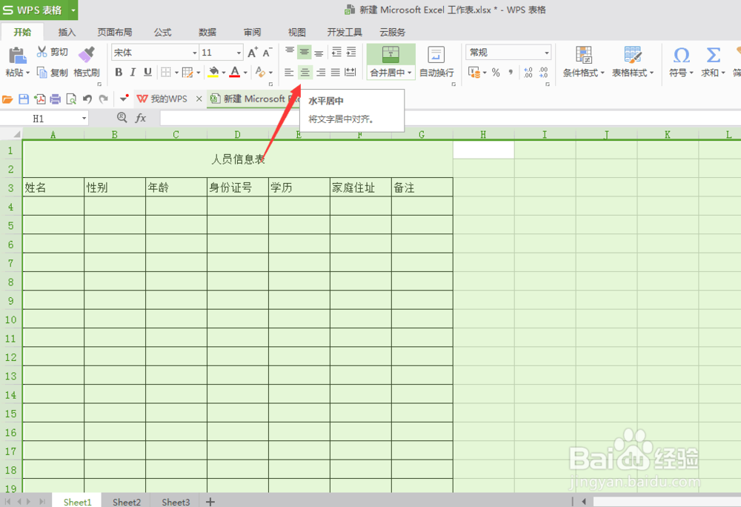Export to PDF icon in quick toolbar
This screenshot has width=741, height=507.
tap(40, 99)
